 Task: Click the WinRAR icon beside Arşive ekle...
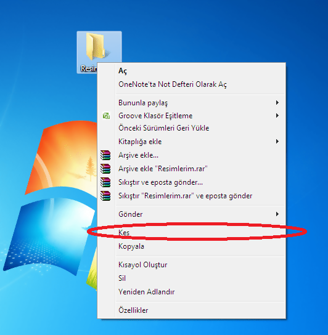(105, 155)
